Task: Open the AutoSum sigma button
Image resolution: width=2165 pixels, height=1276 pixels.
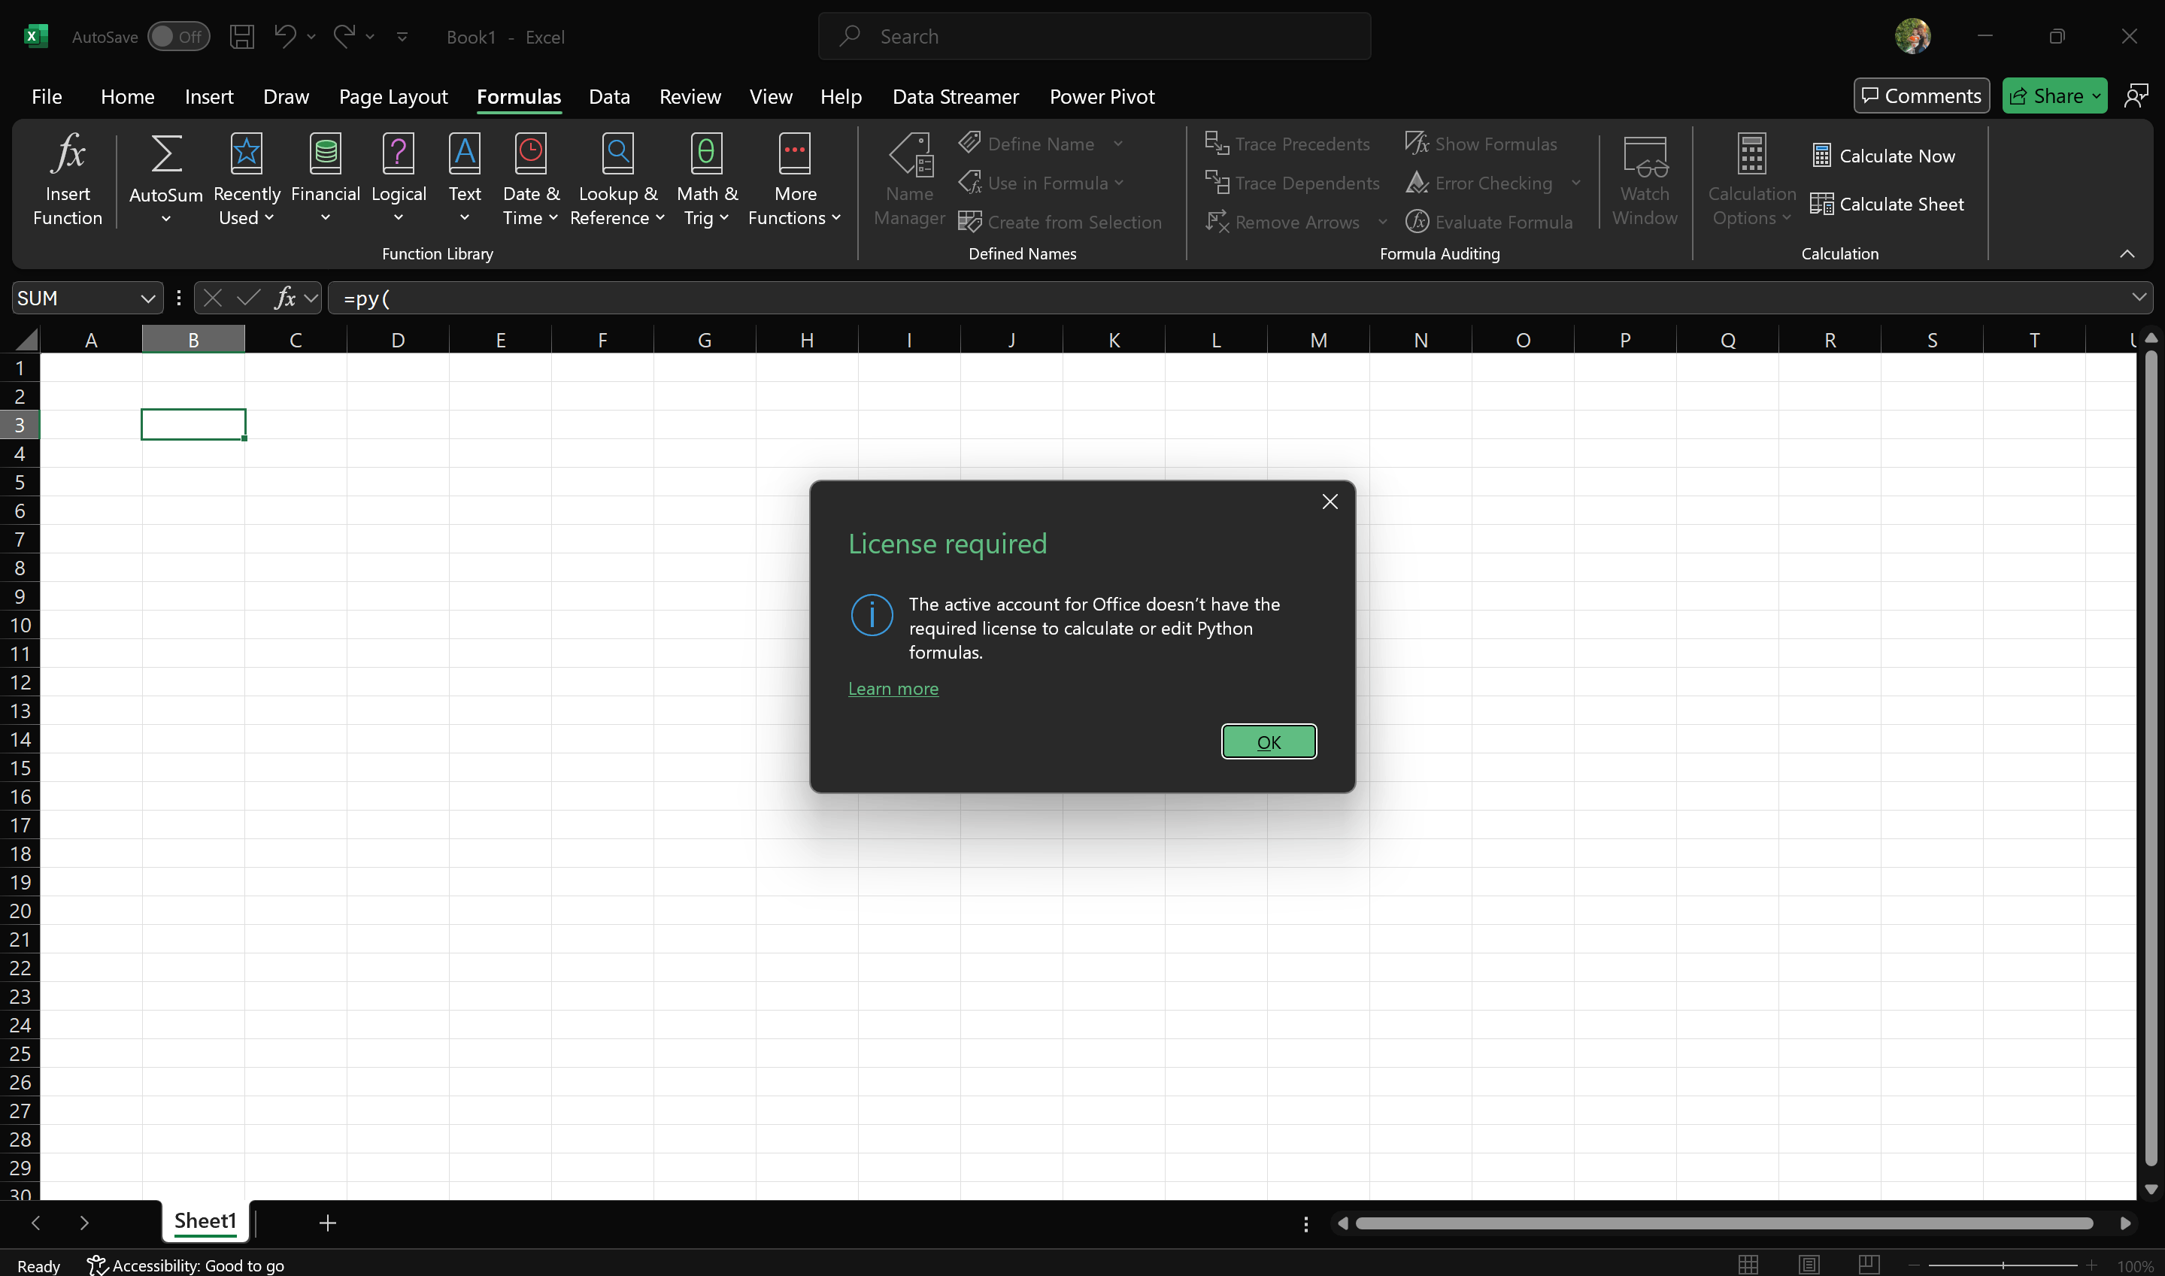Action: pos(166,155)
